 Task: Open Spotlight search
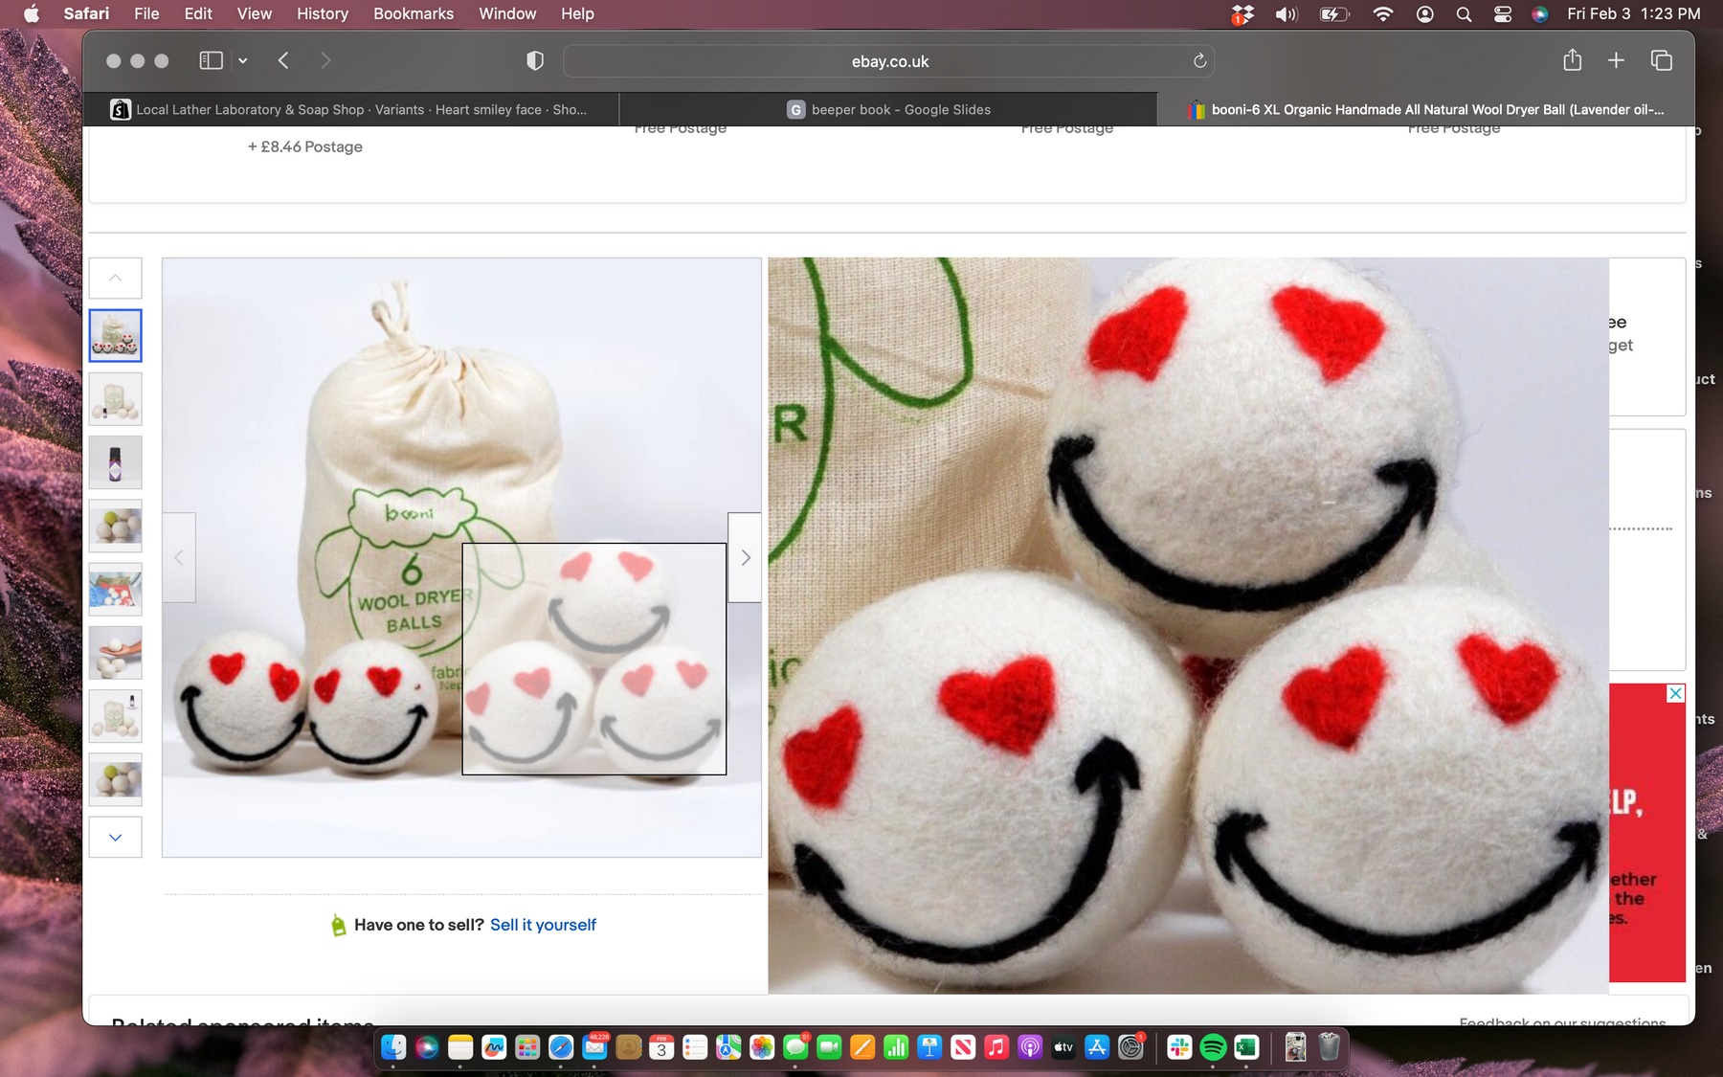pos(1464,13)
